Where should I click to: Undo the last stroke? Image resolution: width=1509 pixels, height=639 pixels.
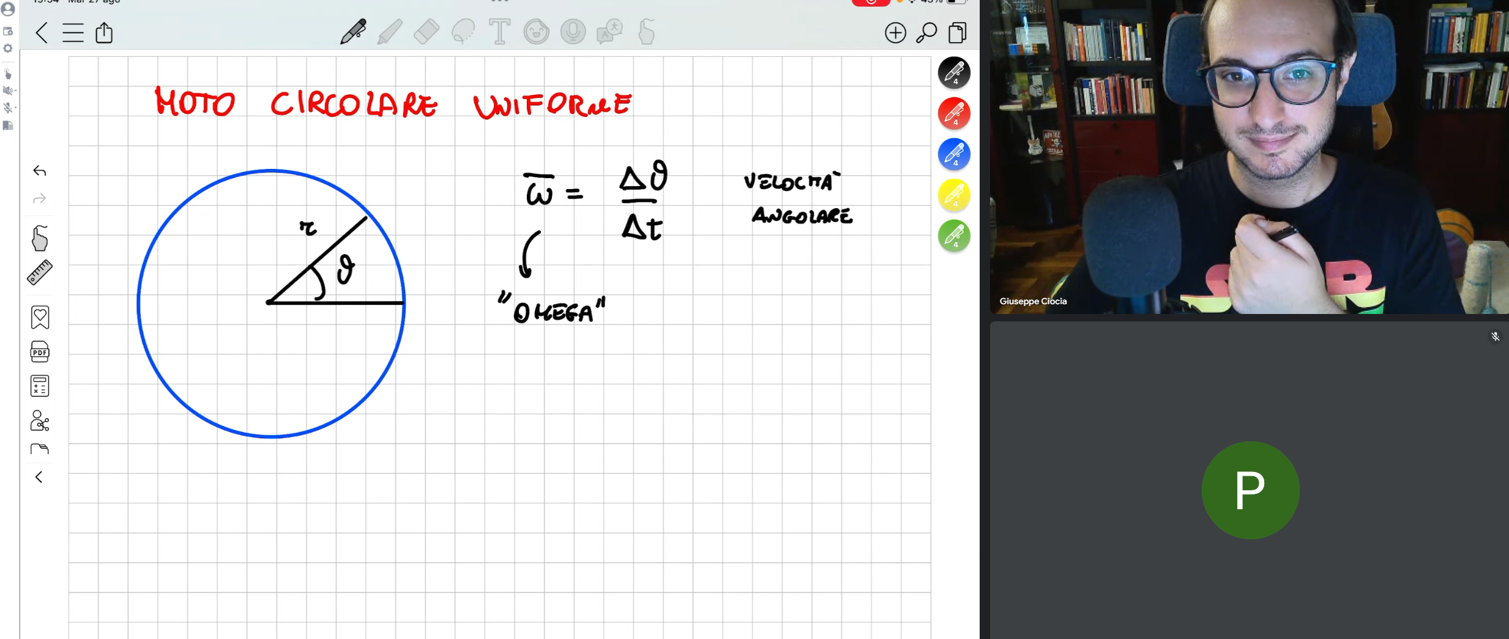tap(40, 171)
